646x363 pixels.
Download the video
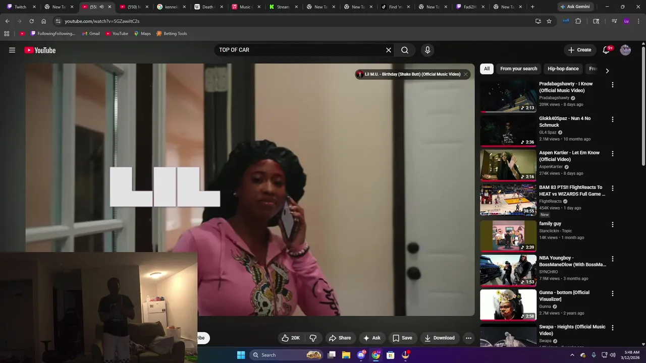pos(440,338)
